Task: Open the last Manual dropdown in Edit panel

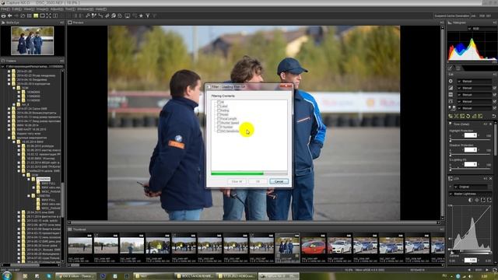Action: (x=474, y=108)
